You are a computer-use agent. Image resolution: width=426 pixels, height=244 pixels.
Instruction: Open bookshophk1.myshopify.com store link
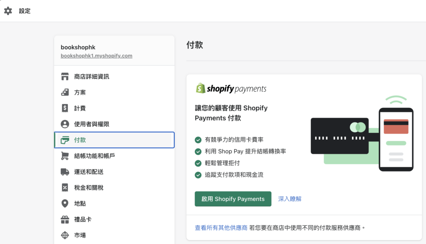(97, 56)
